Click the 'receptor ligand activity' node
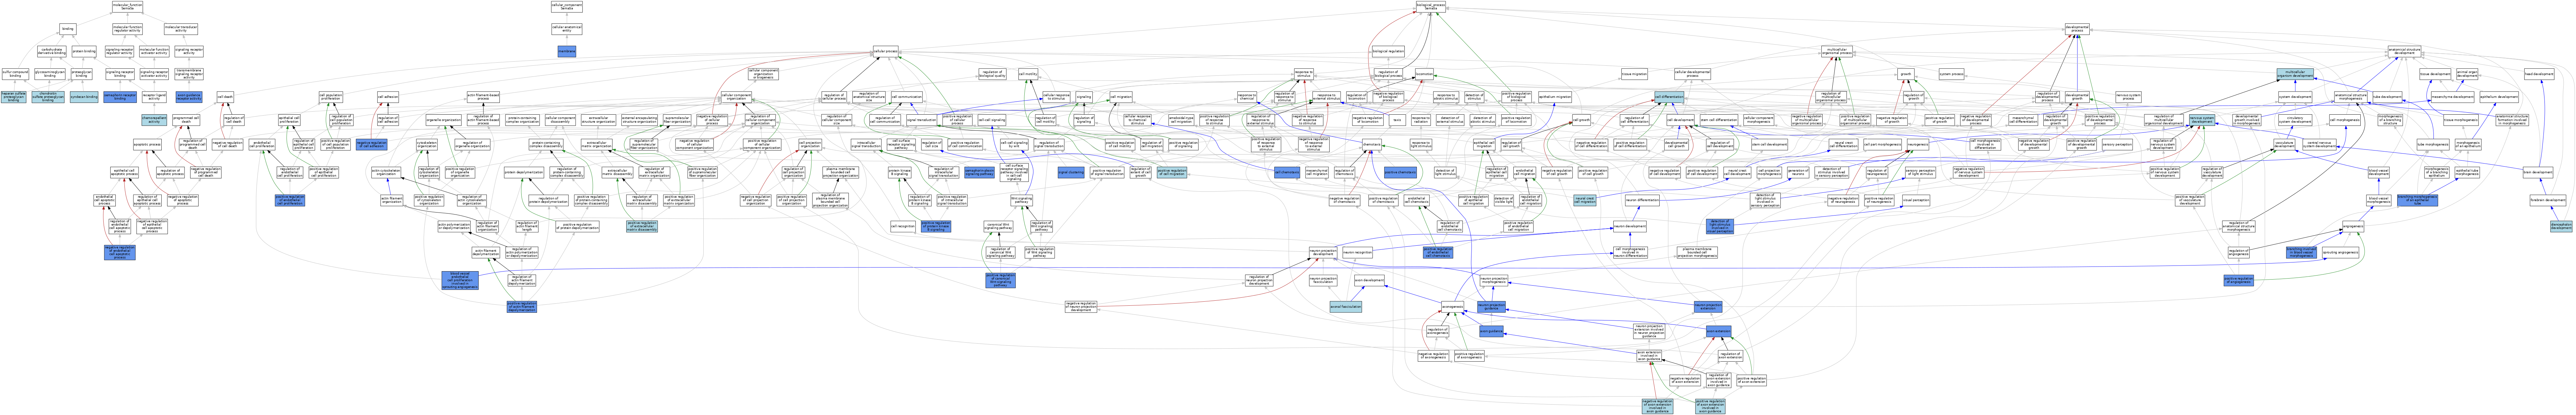This screenshot has width=2576, height=415. tap(154, 97)
